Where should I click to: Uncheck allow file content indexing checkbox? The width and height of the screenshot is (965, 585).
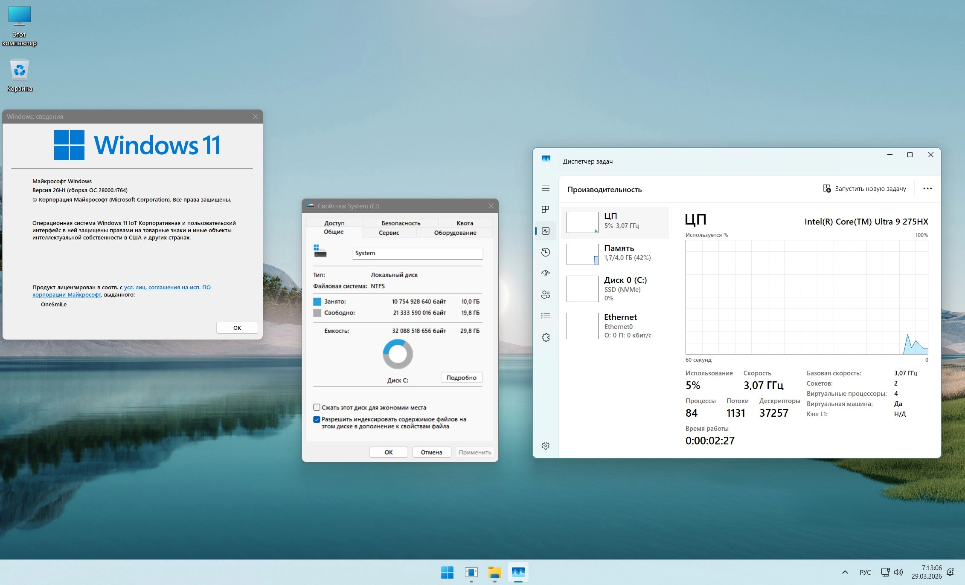317,419
